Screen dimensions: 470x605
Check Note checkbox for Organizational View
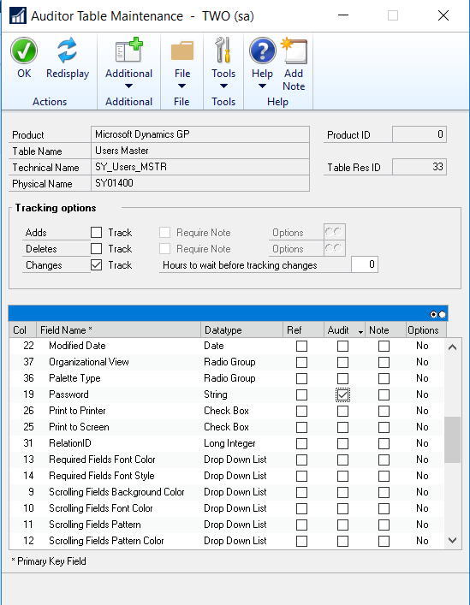point(384,362)
